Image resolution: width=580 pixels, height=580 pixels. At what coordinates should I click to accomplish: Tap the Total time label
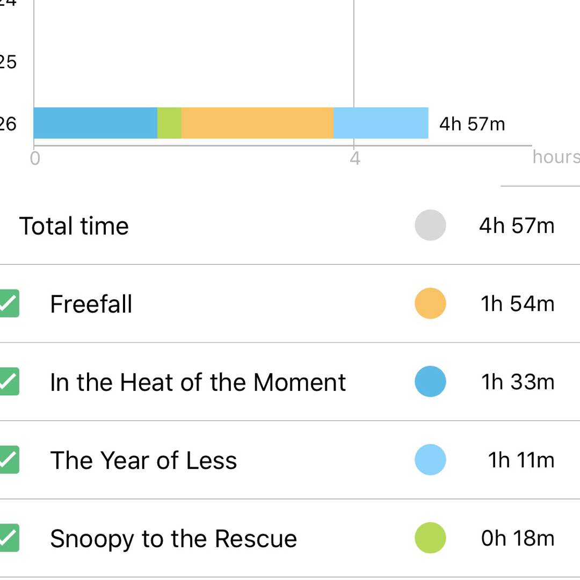point(74,226)
